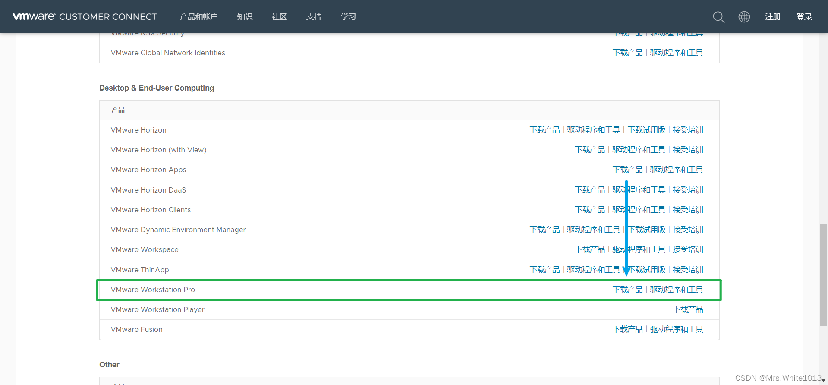Download product for VMware ThinApp
The image size is (828, 385).
[545, 270]
